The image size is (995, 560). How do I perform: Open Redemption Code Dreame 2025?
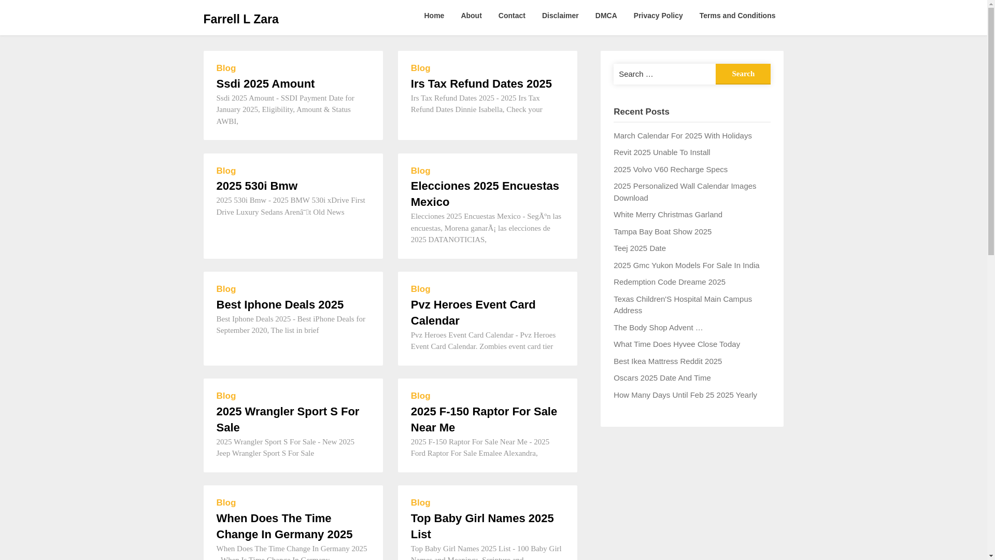tap(669, 282)
